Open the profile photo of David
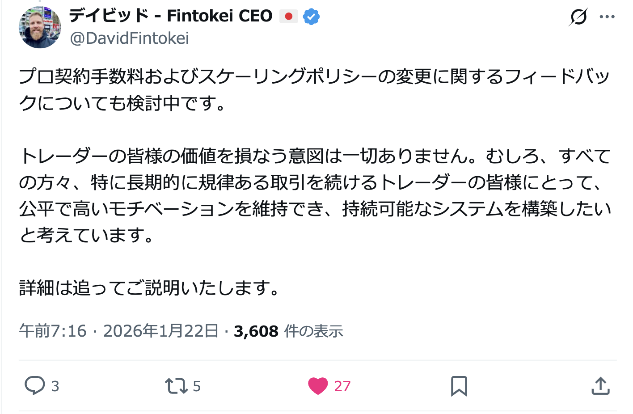The width and height of the screenshot is (633, 414). 40,27
